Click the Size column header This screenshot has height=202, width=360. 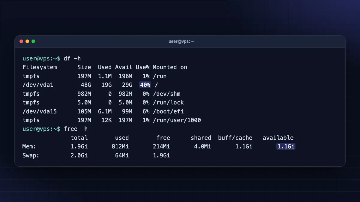[84, 67]
